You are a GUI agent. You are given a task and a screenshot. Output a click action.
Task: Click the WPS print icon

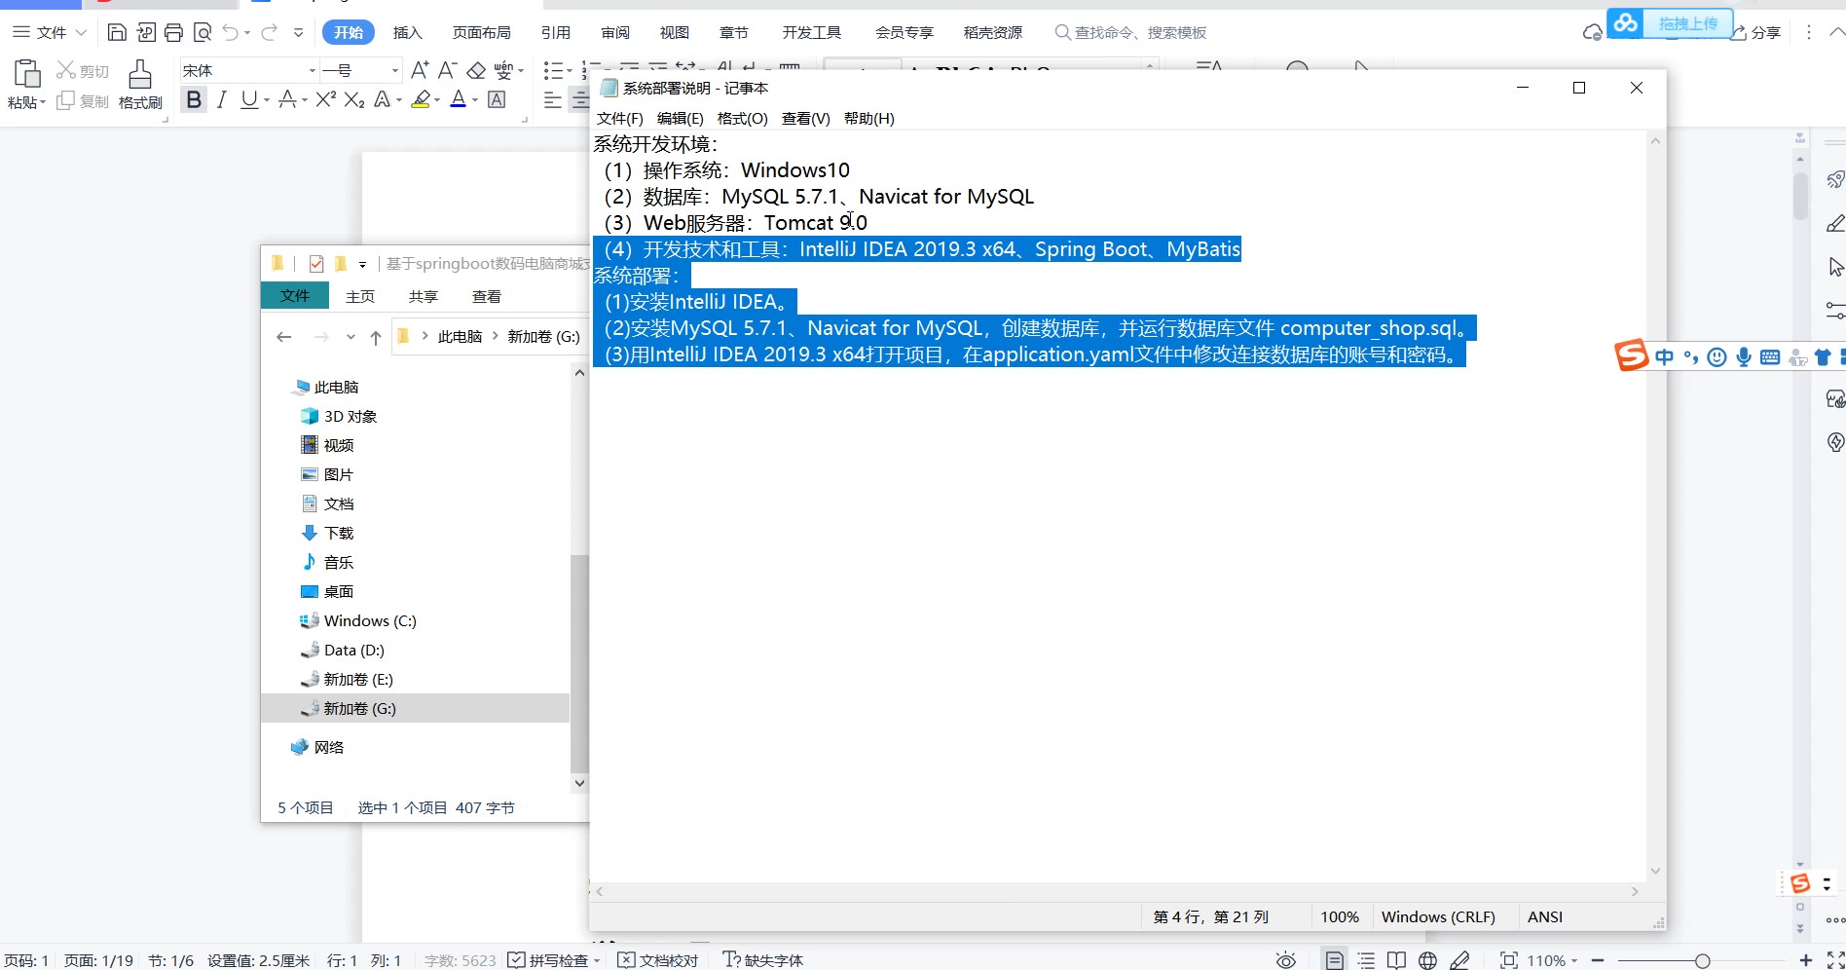pyautogui.click(x=173, y=32)
